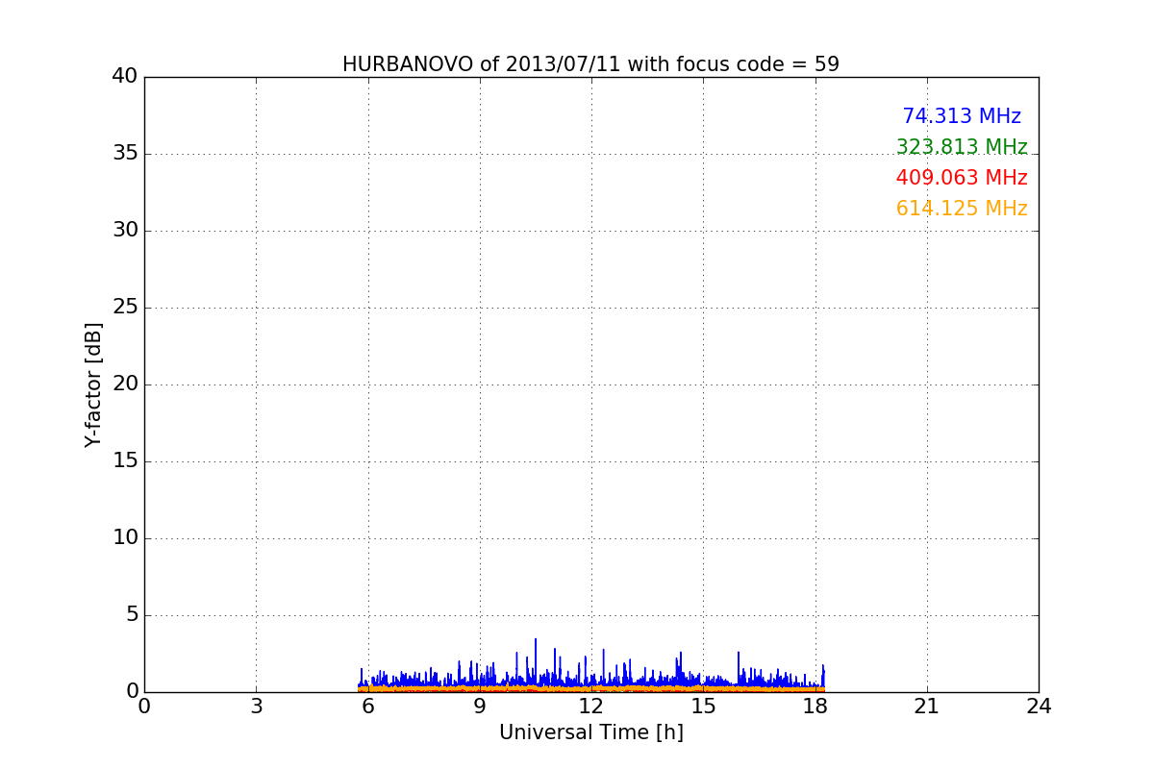Screen dimensions: 1154x769
Task: Click the Y-factor [dB] axis label
Action: point(93,384)
